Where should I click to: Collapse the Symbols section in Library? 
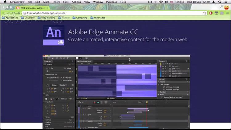159,92
